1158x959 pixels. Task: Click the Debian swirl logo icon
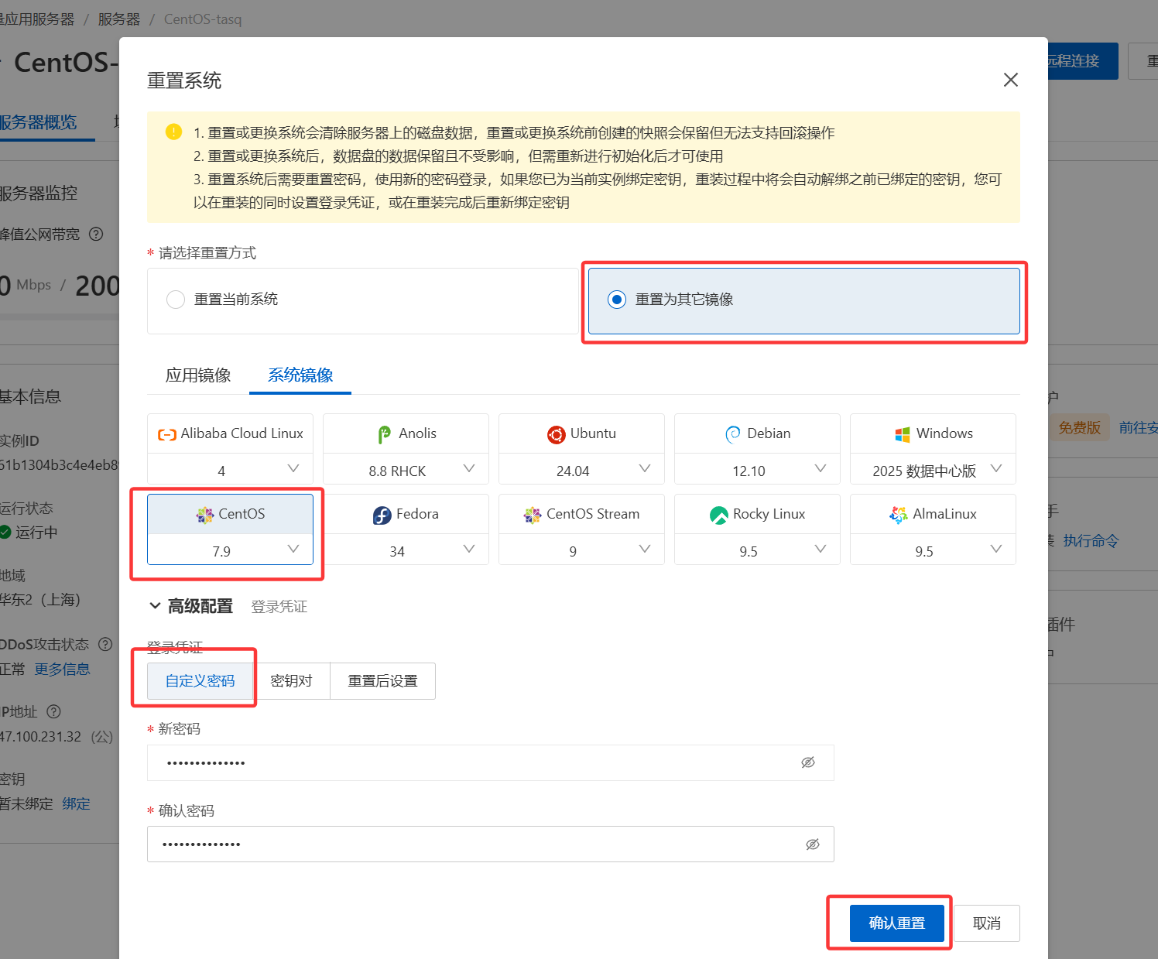tap(732, 434)
